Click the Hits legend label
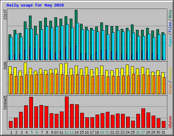Screen dimensions: 174x136 [170, 14]
